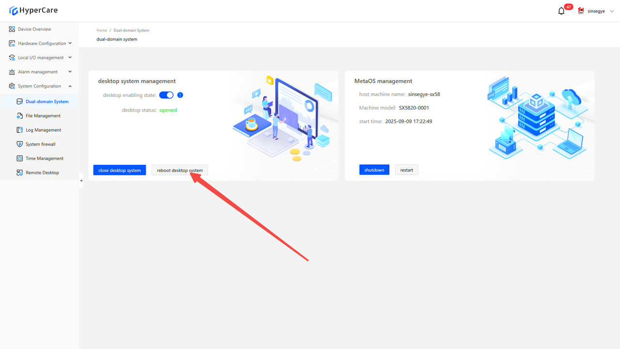Click the info icon beside desktop enabling toggle
620x349 pixels.
180,95
